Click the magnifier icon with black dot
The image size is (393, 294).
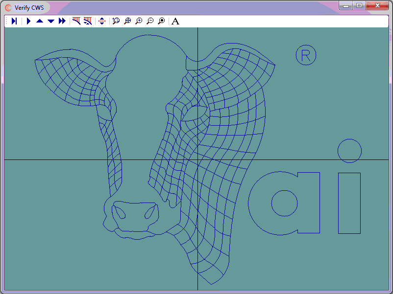pos(162,21)
